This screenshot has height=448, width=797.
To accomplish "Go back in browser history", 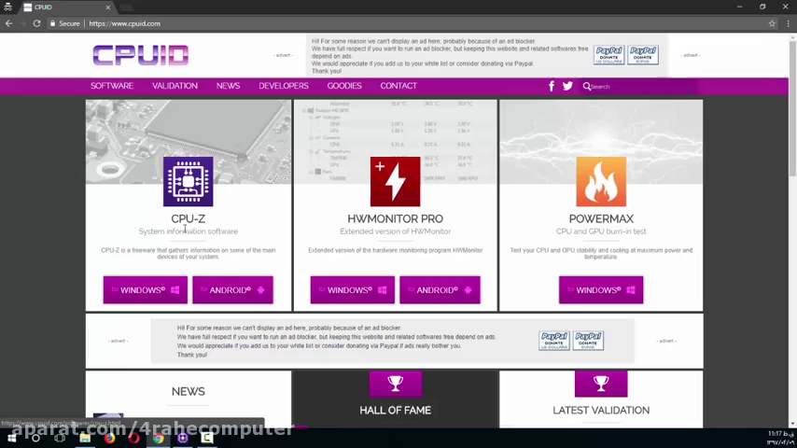I will [8, 23].
